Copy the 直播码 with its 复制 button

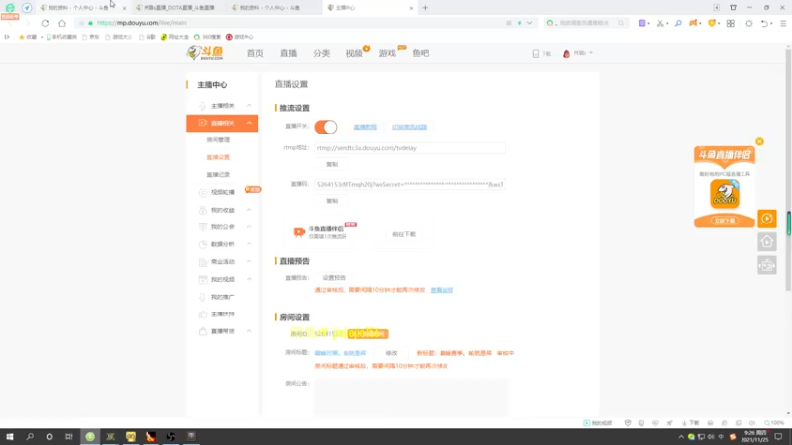[332, 201]
